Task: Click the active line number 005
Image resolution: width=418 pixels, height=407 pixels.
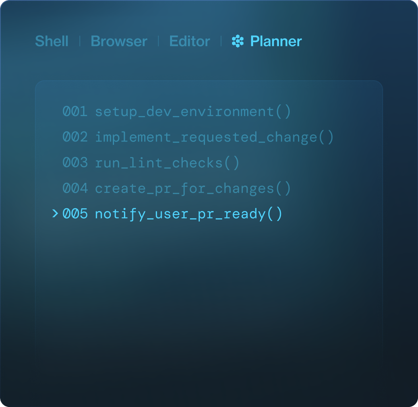Action: tap(75, 214)
